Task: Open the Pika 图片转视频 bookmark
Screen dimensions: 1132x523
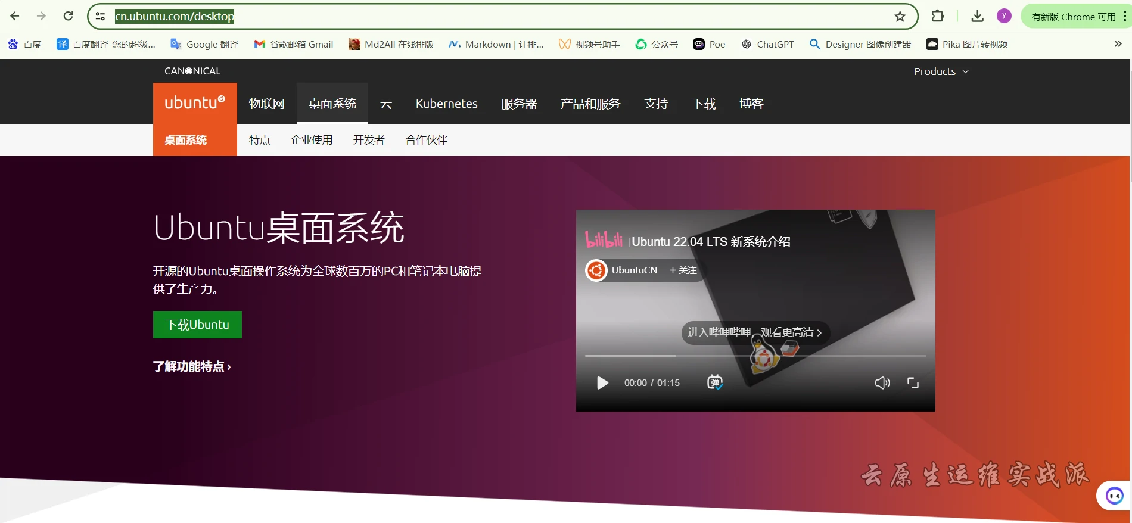Action: click(x=967, y=44)
